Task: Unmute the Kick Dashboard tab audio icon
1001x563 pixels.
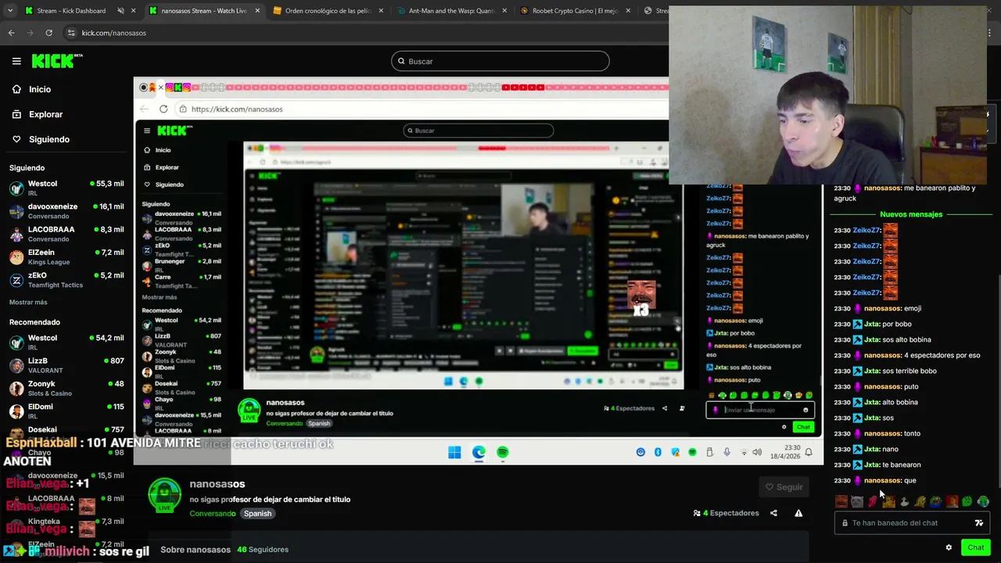Action: point(120,11)
